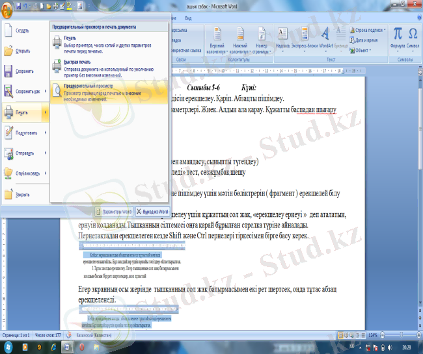Image resolution: width=423 pixels, height=354 pixels.
Task: Expand the Сохранить как submenu arrow
Action: tap(45, 92)
